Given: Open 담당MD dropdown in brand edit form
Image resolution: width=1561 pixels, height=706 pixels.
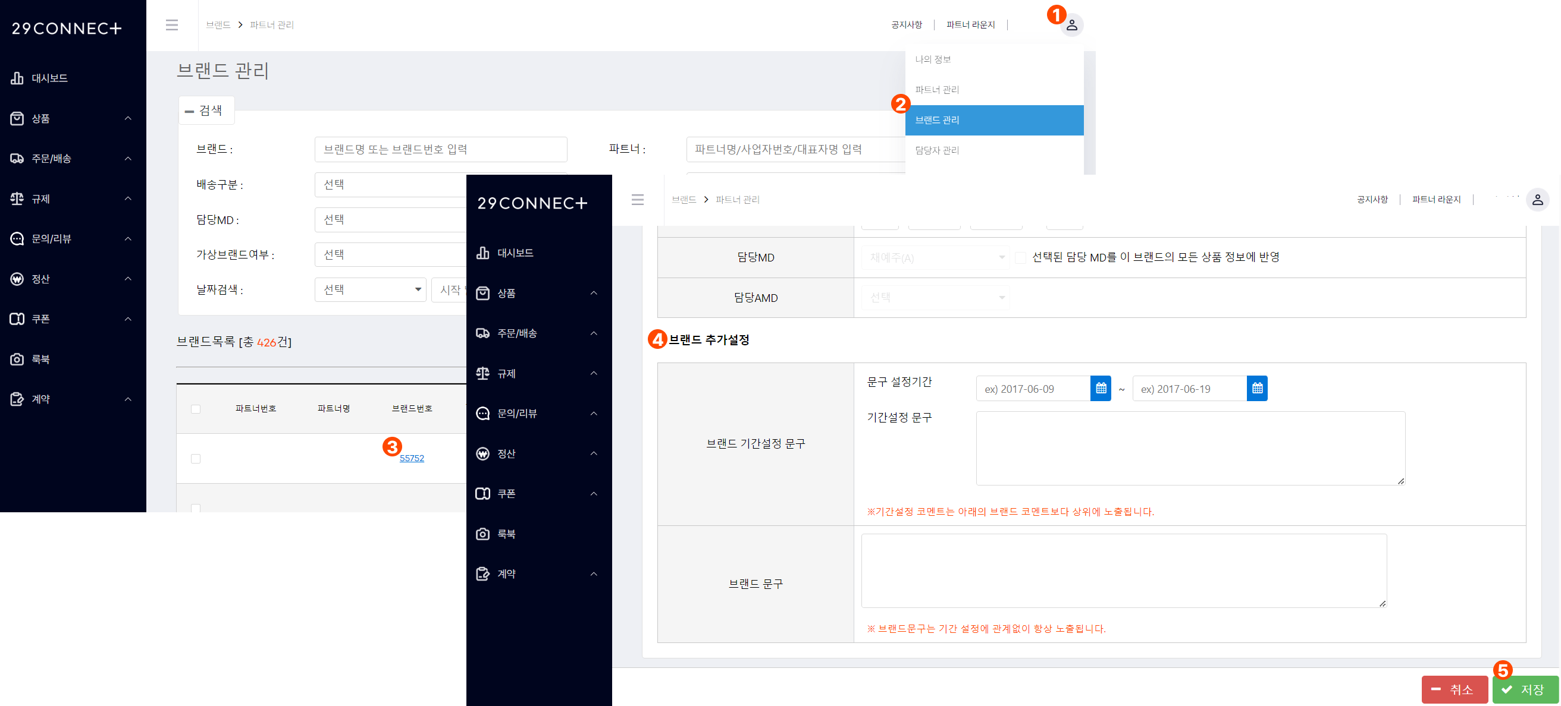Looking at the screenshot, I should (x=935, y=257).
